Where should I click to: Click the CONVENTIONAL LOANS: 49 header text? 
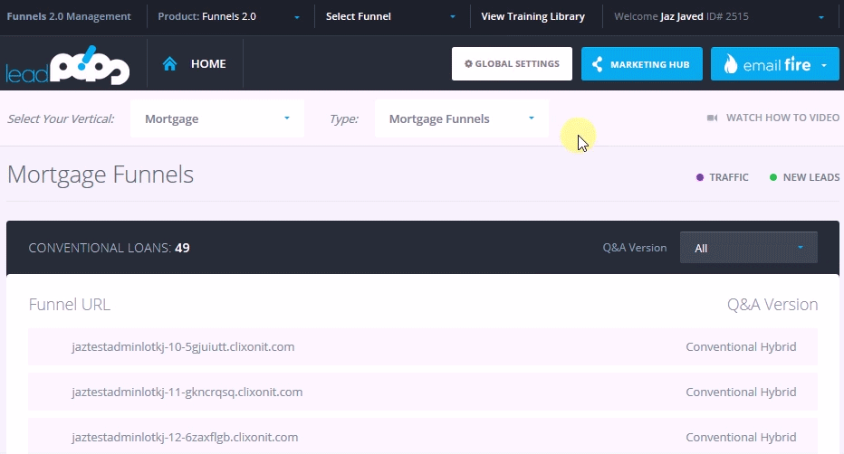click(109, 248)
